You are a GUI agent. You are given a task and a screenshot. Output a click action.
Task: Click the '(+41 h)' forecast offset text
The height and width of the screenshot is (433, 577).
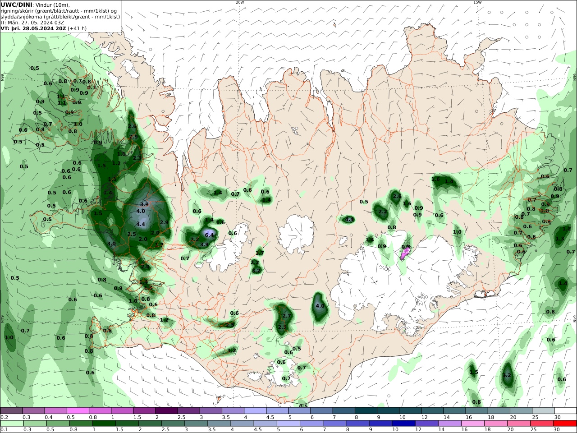point(77,28)
